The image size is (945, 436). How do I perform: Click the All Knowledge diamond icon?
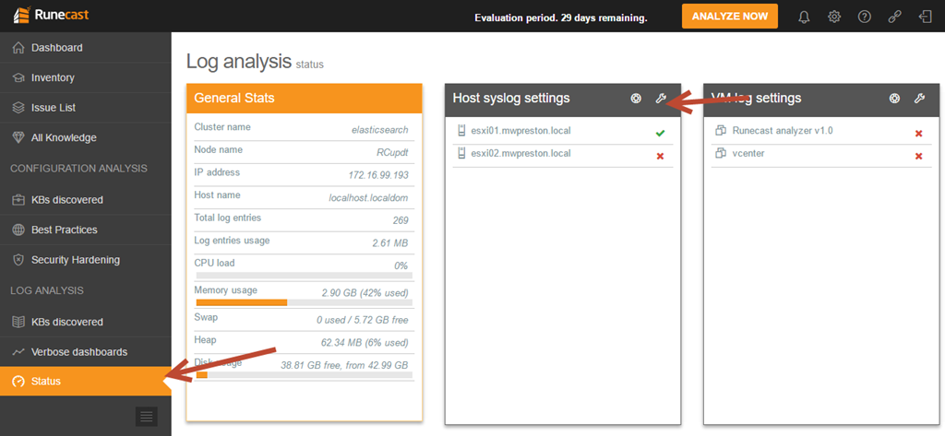(x=18, y=138)
